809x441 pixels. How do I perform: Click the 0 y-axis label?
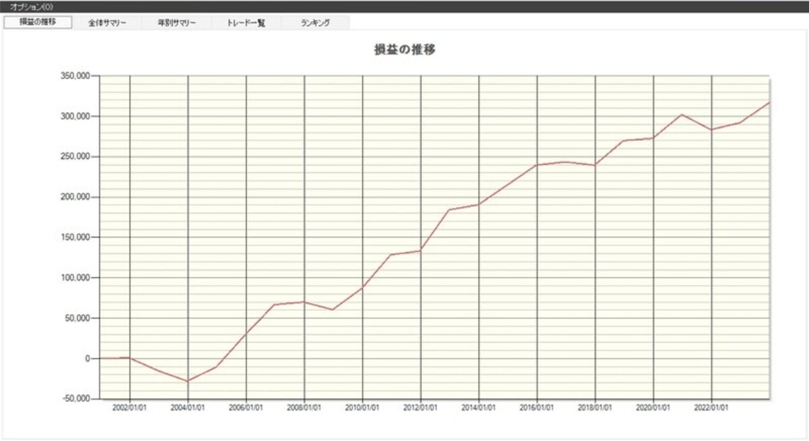point(87,359)
